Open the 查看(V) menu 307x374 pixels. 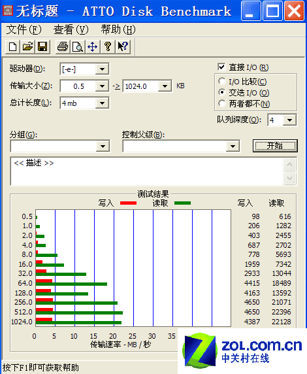coord(71,29)
